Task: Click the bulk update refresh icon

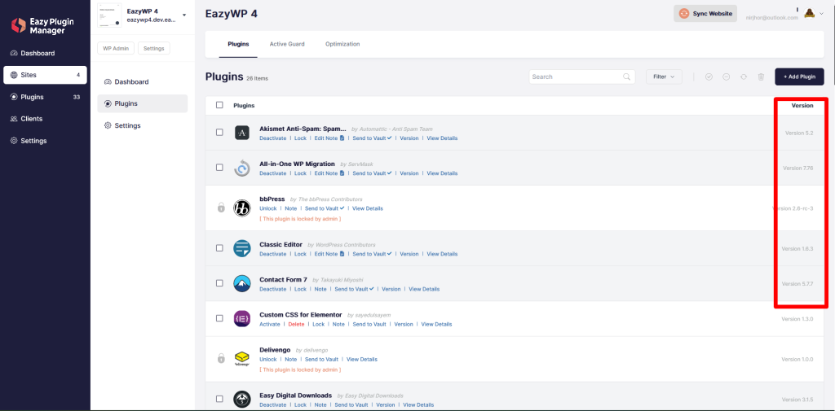Action: (x=744, y=77)
